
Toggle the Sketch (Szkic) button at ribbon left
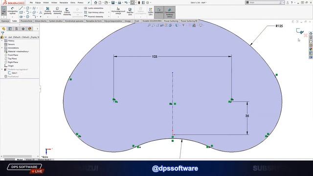point(4,11)
